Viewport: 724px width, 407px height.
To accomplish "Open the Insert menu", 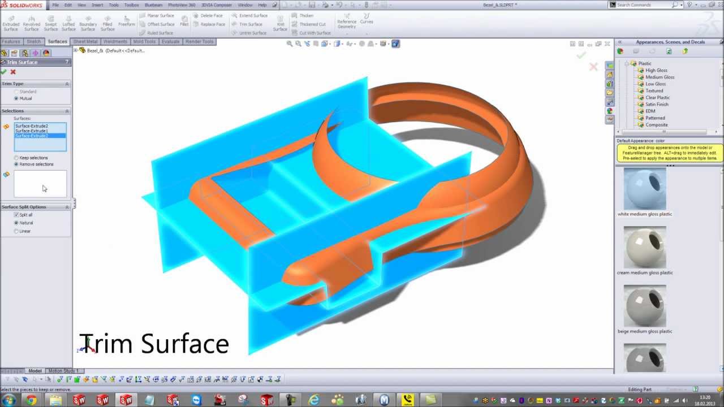I will (97, 5).
